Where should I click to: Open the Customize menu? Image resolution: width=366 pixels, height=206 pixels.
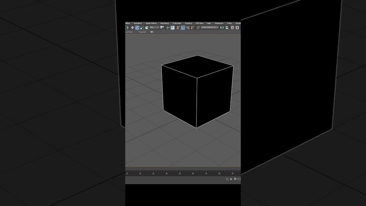[177, 23]
